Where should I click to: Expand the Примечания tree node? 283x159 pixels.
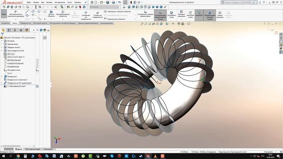pyautogui.click(x=2, y=44)
